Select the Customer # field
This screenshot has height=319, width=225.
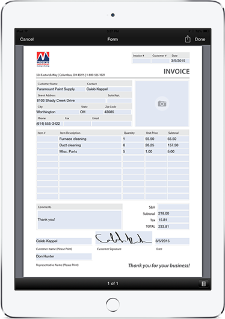tap(160, 61)
